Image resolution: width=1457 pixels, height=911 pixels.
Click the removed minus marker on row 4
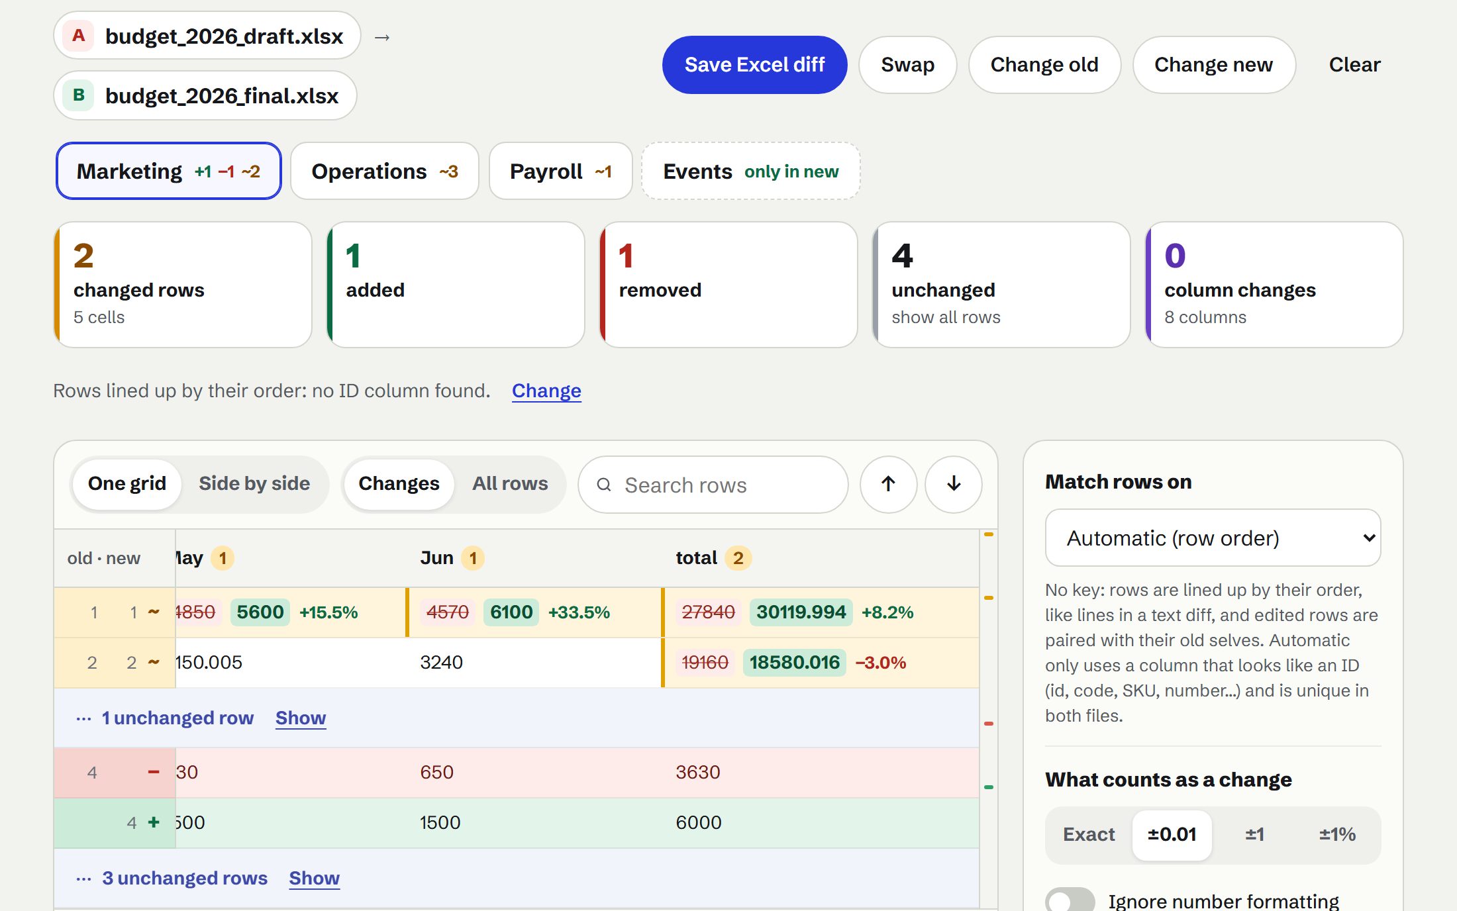(154, 772)
